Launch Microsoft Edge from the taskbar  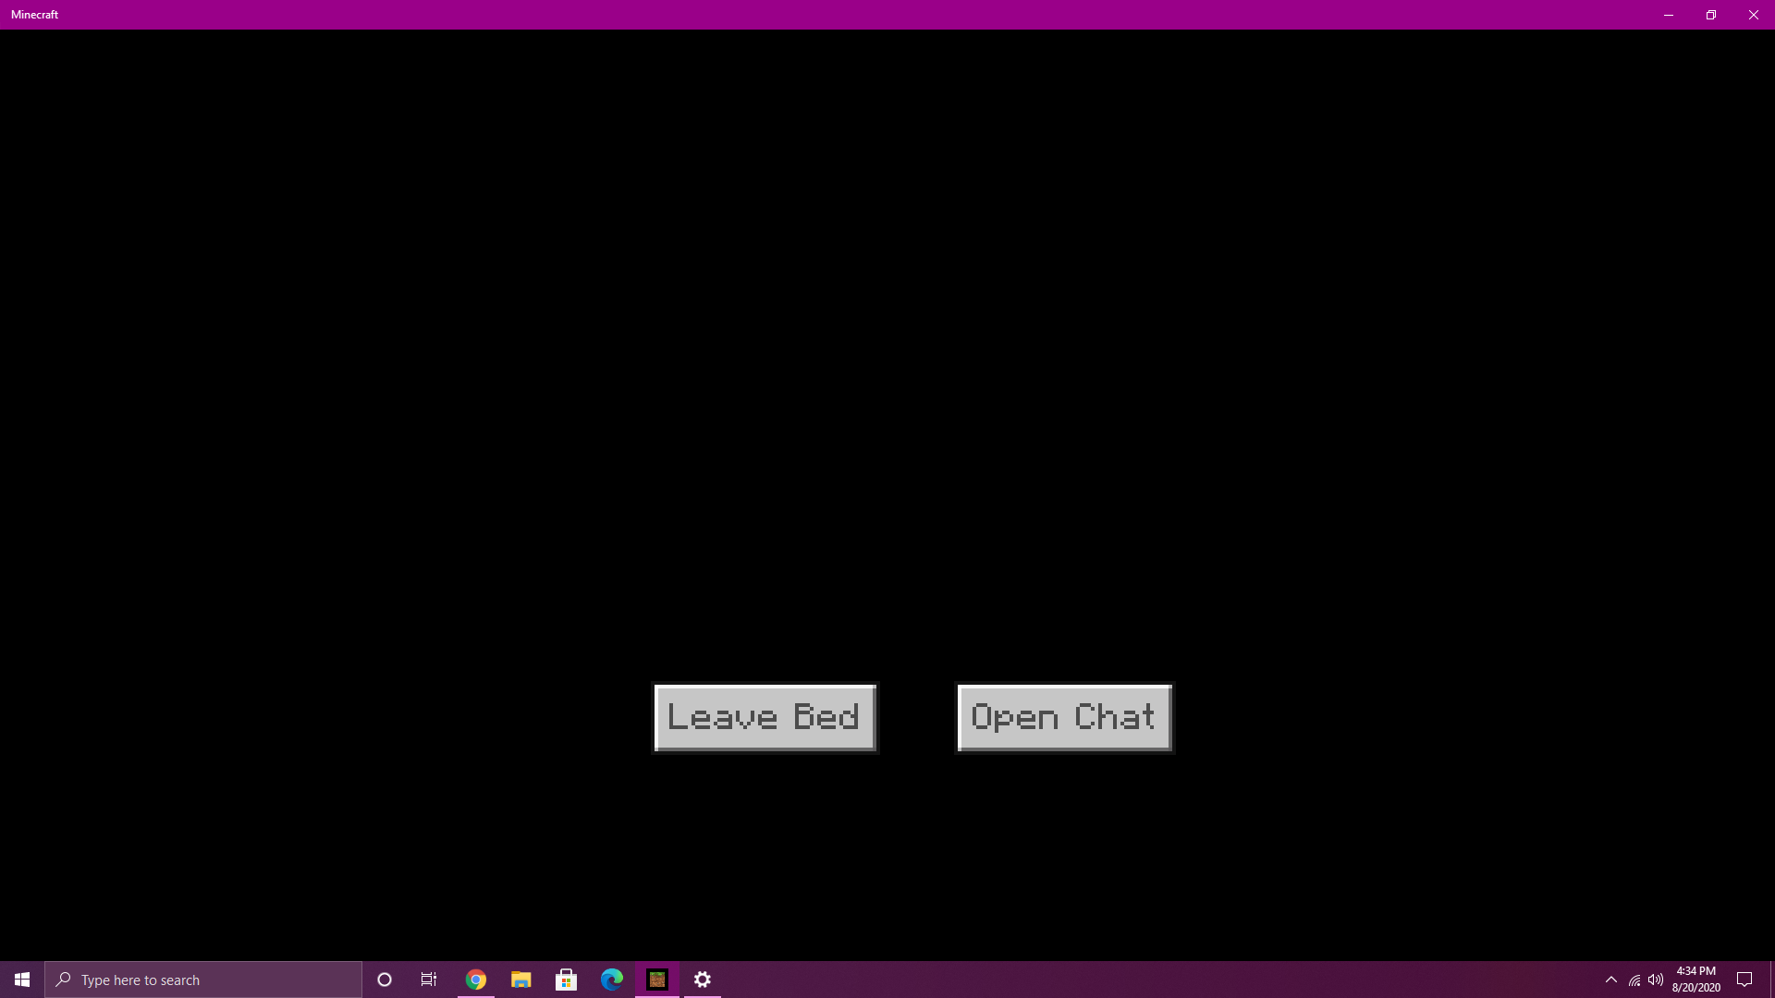[611, 980]
